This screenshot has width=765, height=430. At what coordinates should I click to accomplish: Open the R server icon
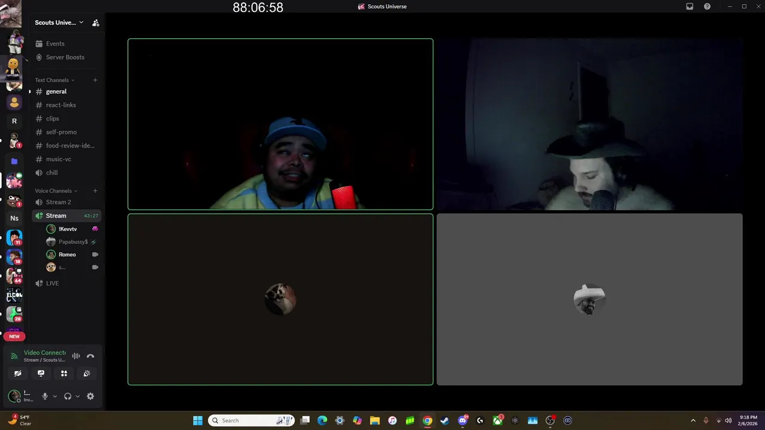[14, 121]
